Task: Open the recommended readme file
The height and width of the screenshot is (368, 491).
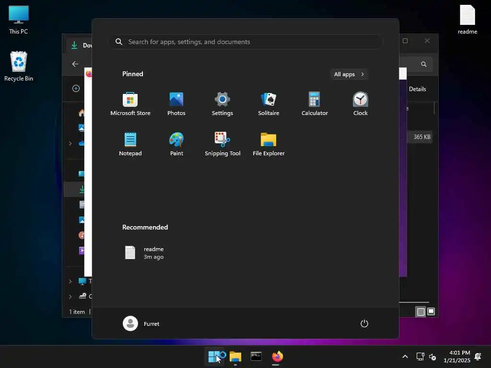Action: click(145, 253)
